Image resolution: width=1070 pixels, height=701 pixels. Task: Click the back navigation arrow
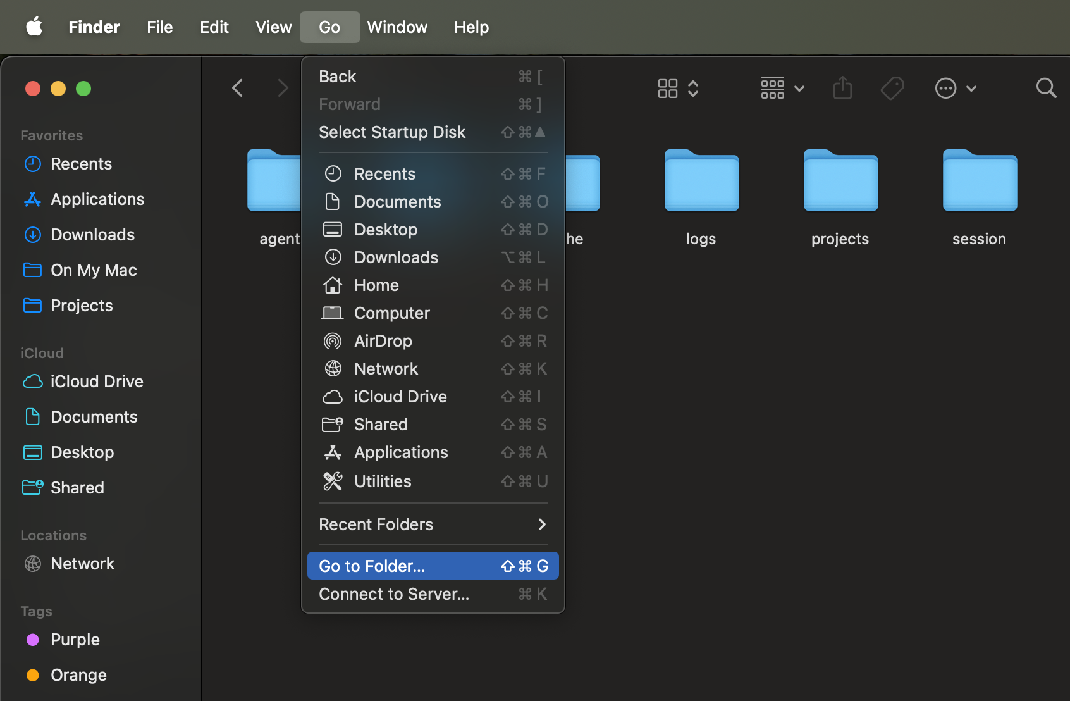coord(238,88)
